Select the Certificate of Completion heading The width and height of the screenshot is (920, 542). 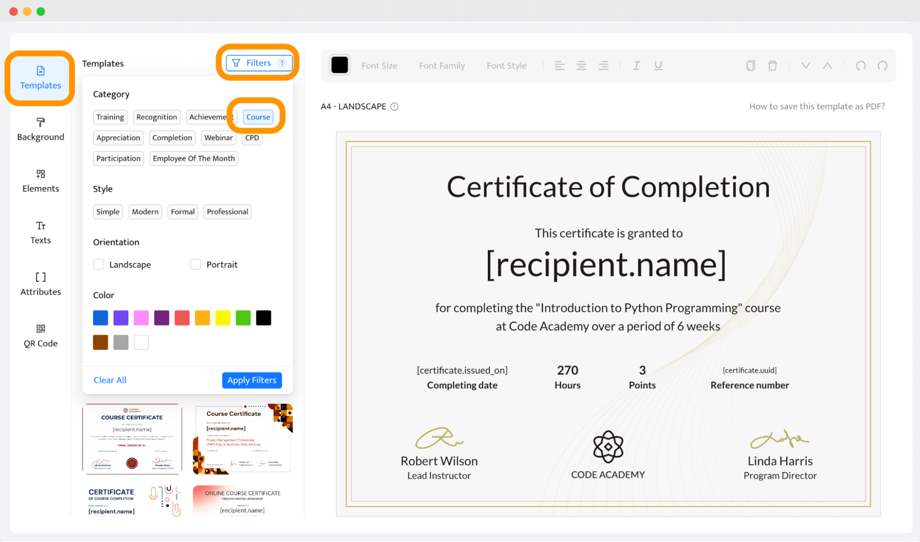608,187
